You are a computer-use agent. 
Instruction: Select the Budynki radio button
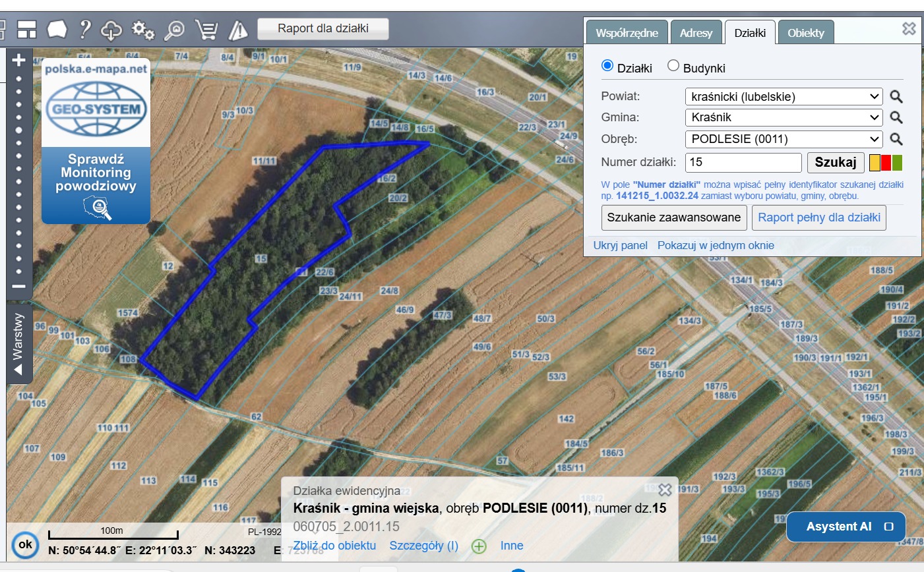tap(673, 65)
